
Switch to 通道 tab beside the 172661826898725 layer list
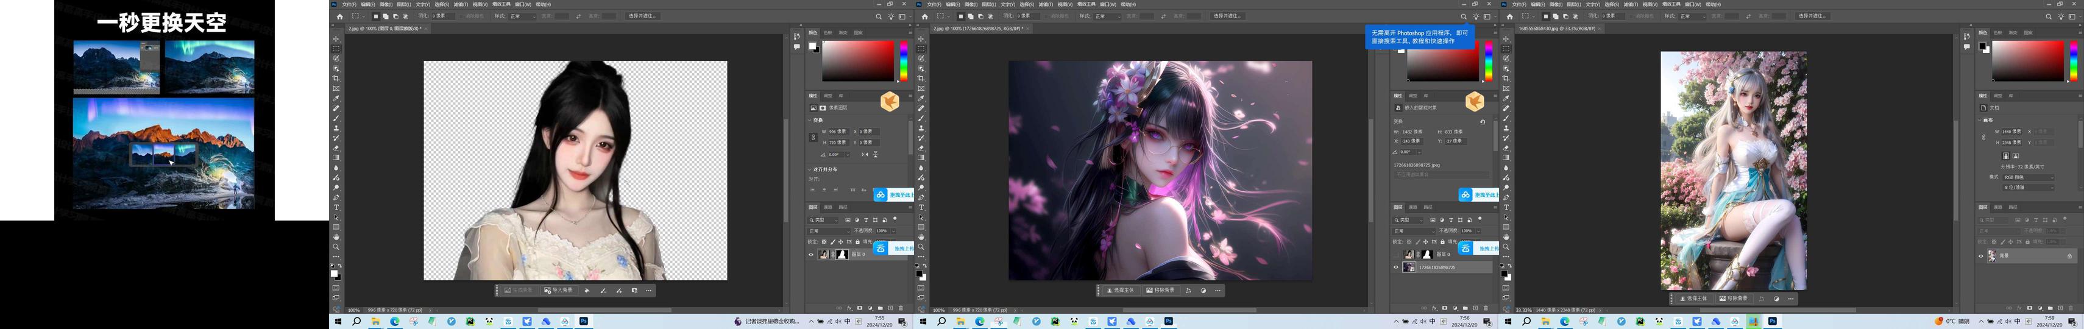pos(1412,207)
